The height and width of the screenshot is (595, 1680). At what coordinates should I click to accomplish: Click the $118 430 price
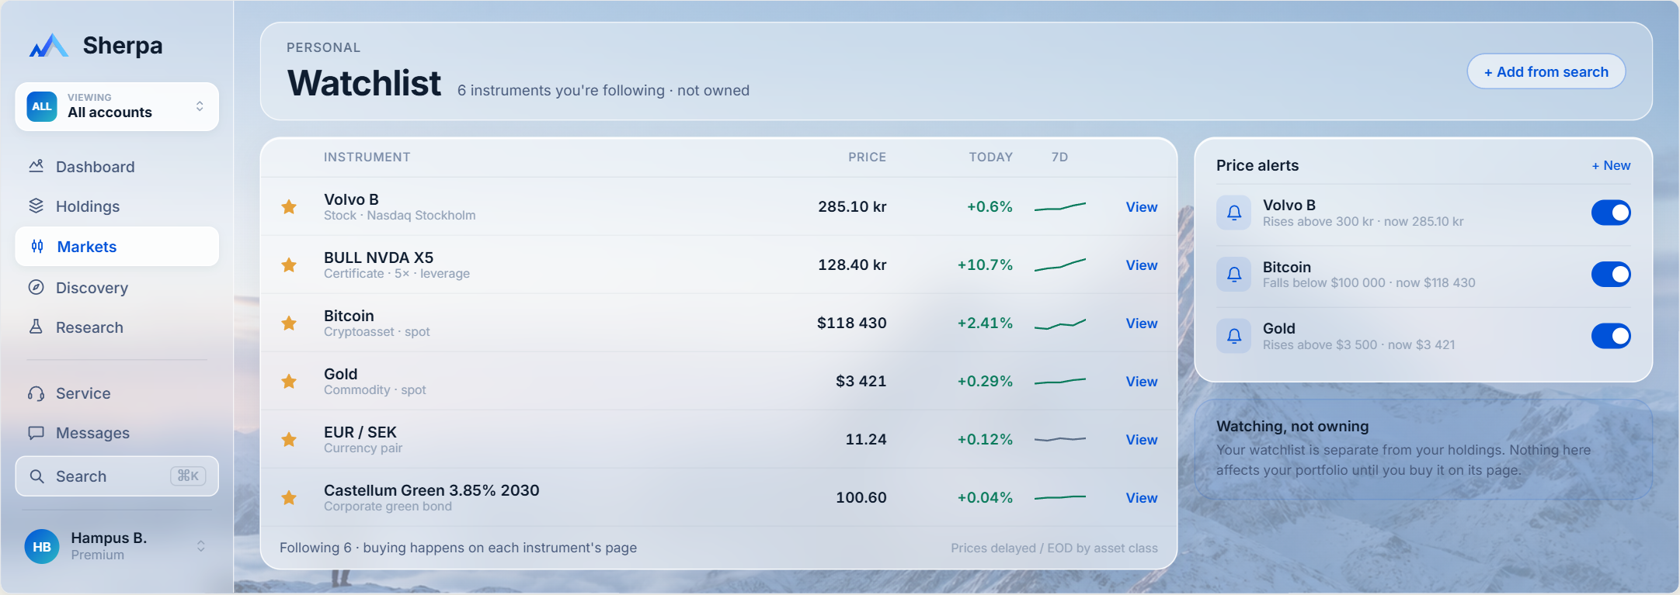(851, 323)
